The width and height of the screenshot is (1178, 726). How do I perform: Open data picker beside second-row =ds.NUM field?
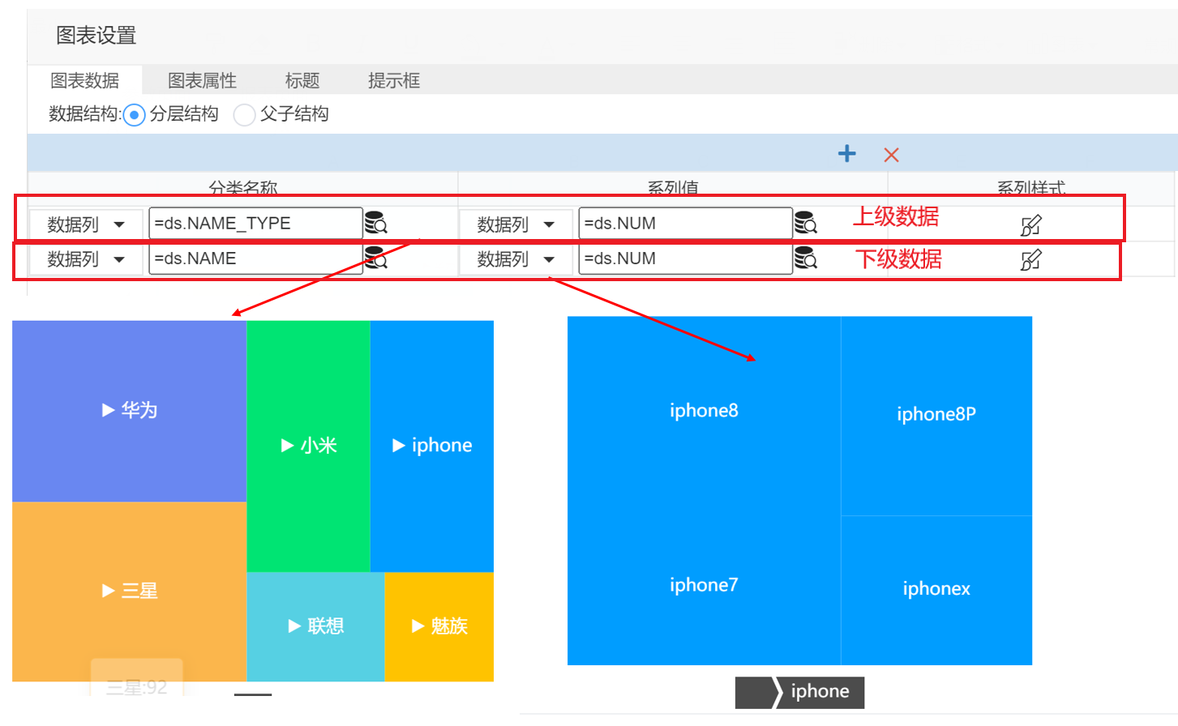pos(805,258)
